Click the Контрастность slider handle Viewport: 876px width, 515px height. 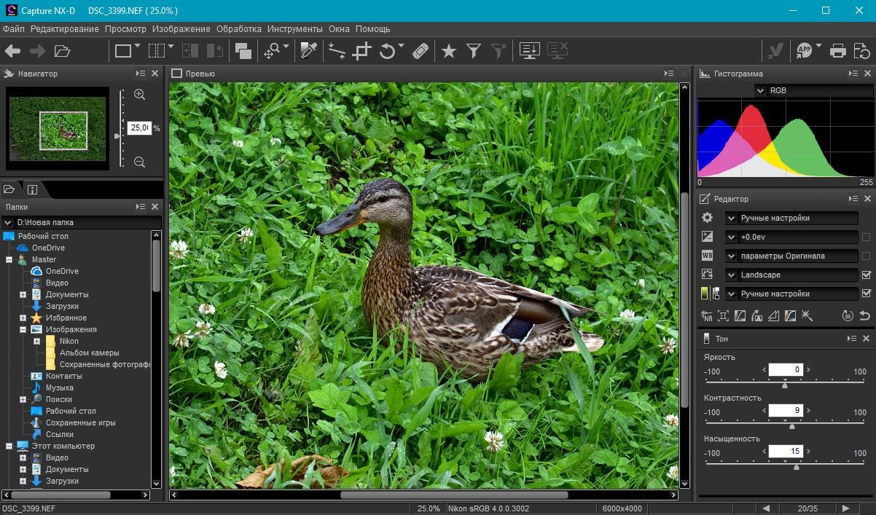pyautogui.click(x=792, y=425)
